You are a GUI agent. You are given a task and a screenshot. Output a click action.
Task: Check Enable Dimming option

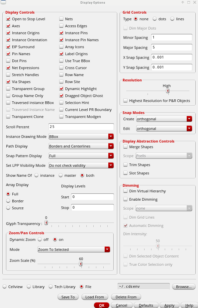[125, 199]
